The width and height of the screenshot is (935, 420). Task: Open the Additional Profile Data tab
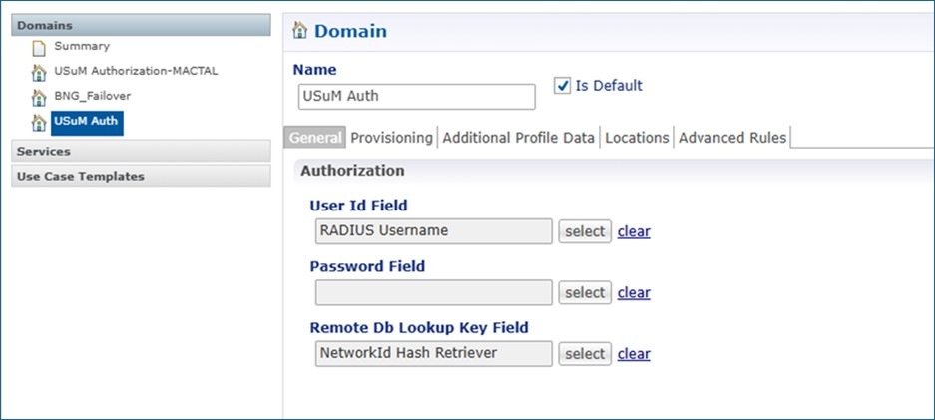518,138
